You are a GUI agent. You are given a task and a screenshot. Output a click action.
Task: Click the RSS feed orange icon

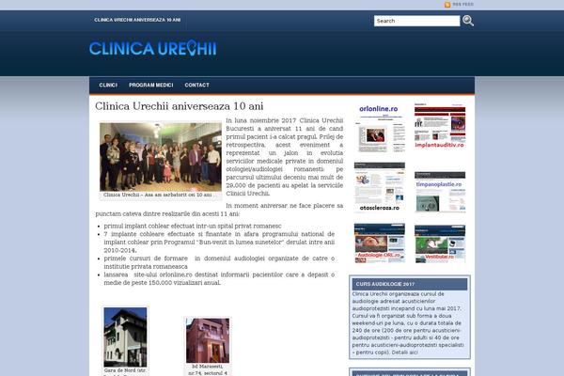447,5
